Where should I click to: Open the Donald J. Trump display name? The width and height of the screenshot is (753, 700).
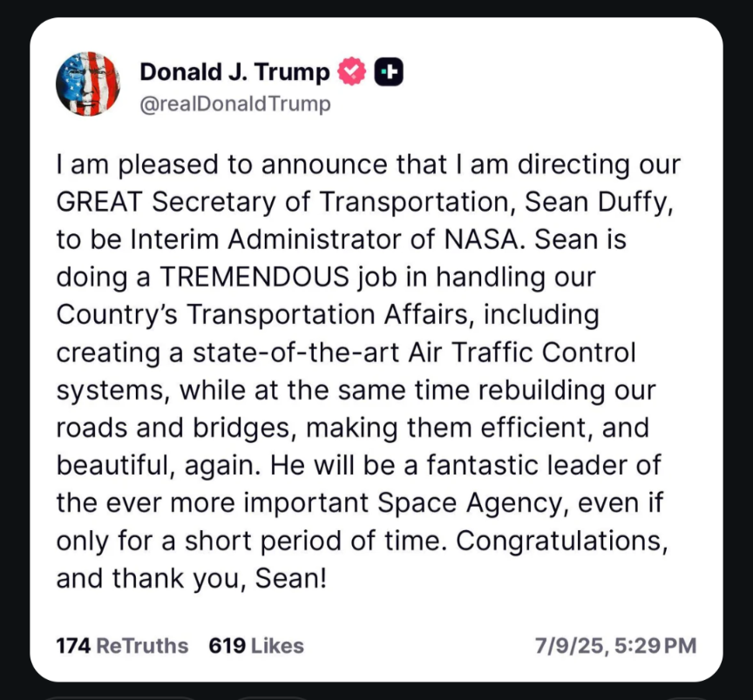coord(234,72)
